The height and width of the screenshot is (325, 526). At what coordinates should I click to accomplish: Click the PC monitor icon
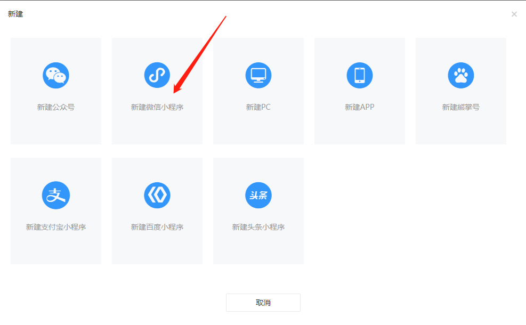tap(258, 76)
